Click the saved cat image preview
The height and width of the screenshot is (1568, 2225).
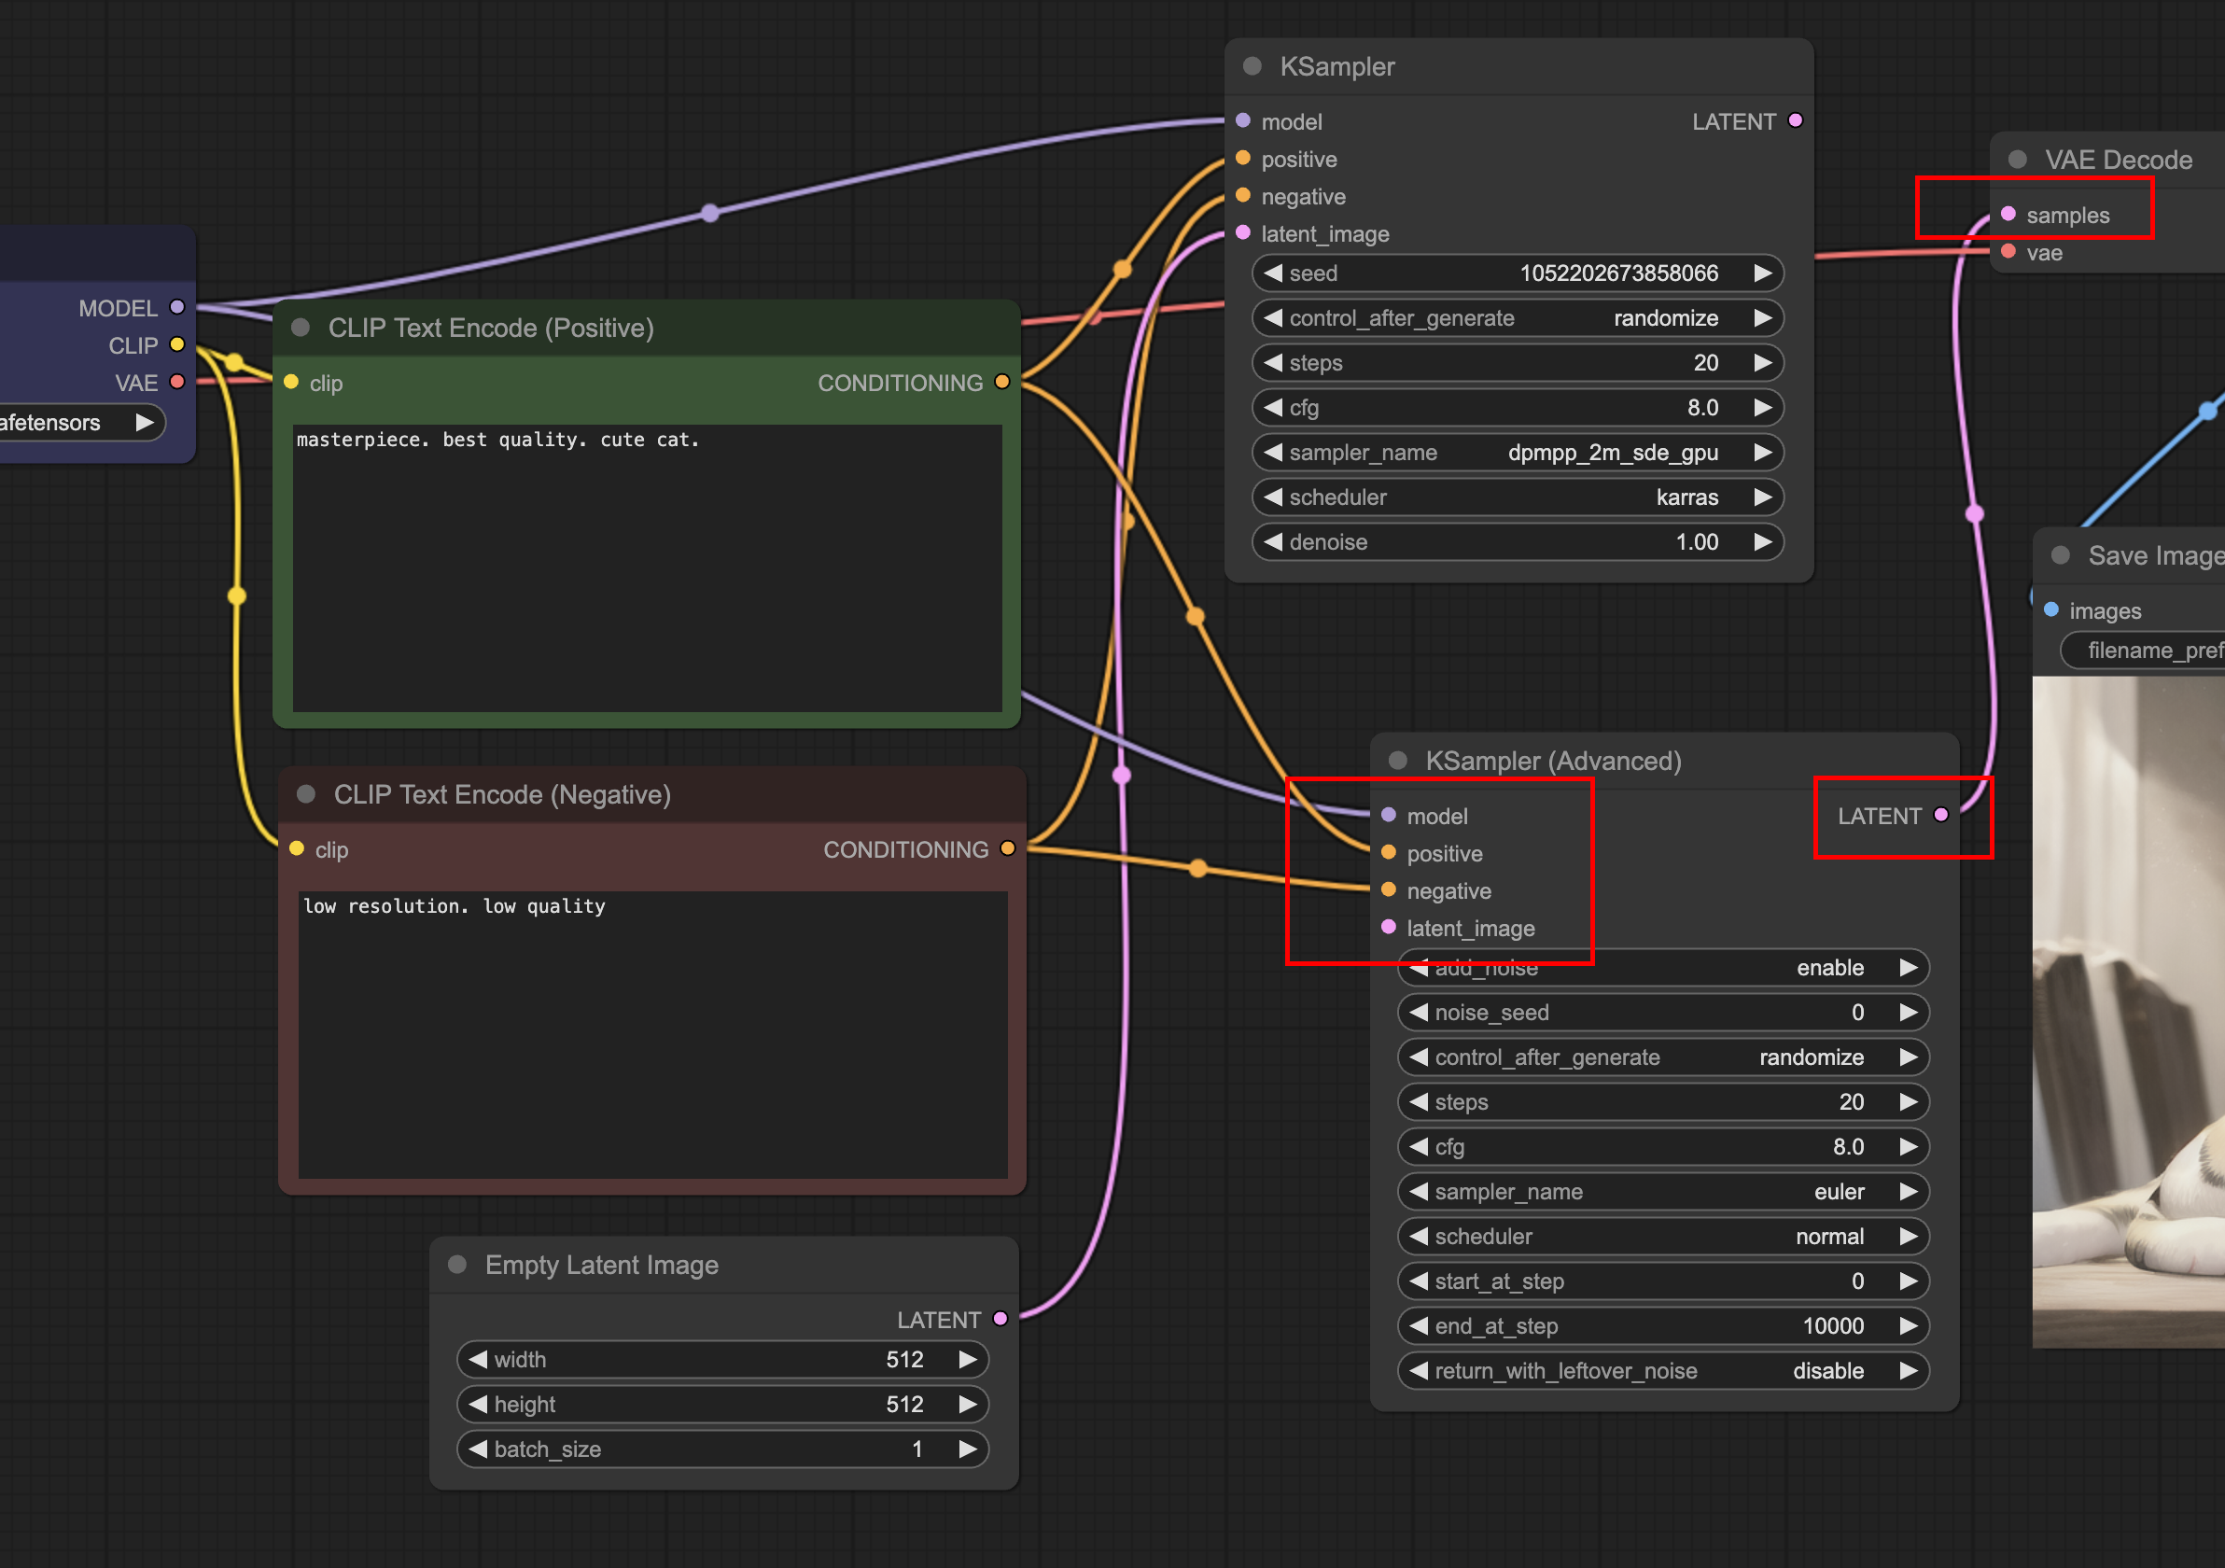pos(2128,1012)
